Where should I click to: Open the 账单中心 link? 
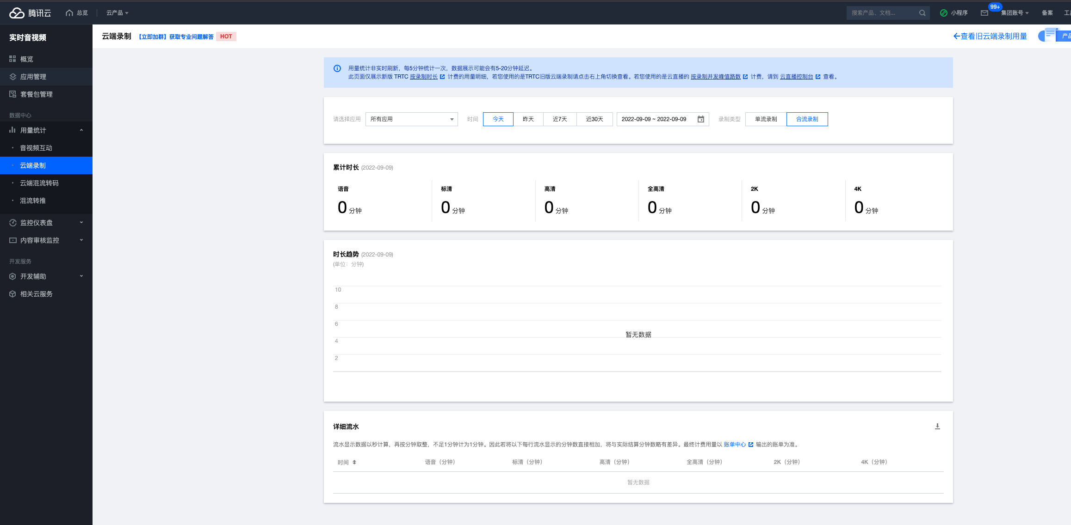(x=735, y=445)
